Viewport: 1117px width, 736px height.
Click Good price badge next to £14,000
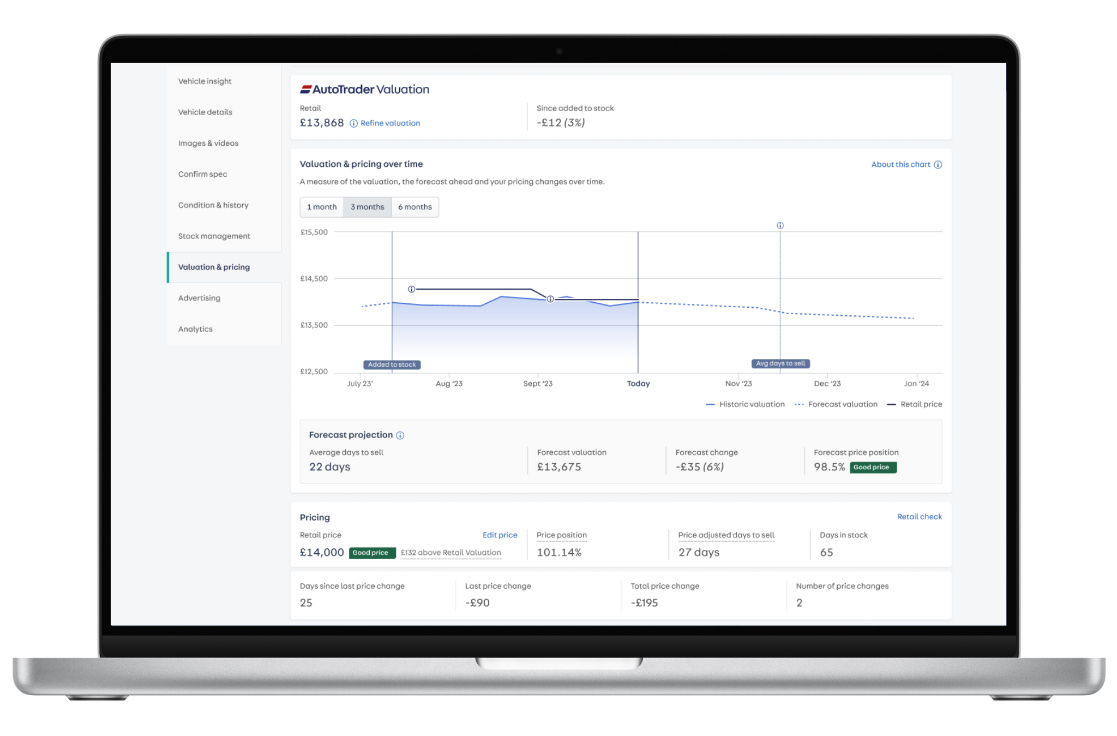tap(372, 553)
